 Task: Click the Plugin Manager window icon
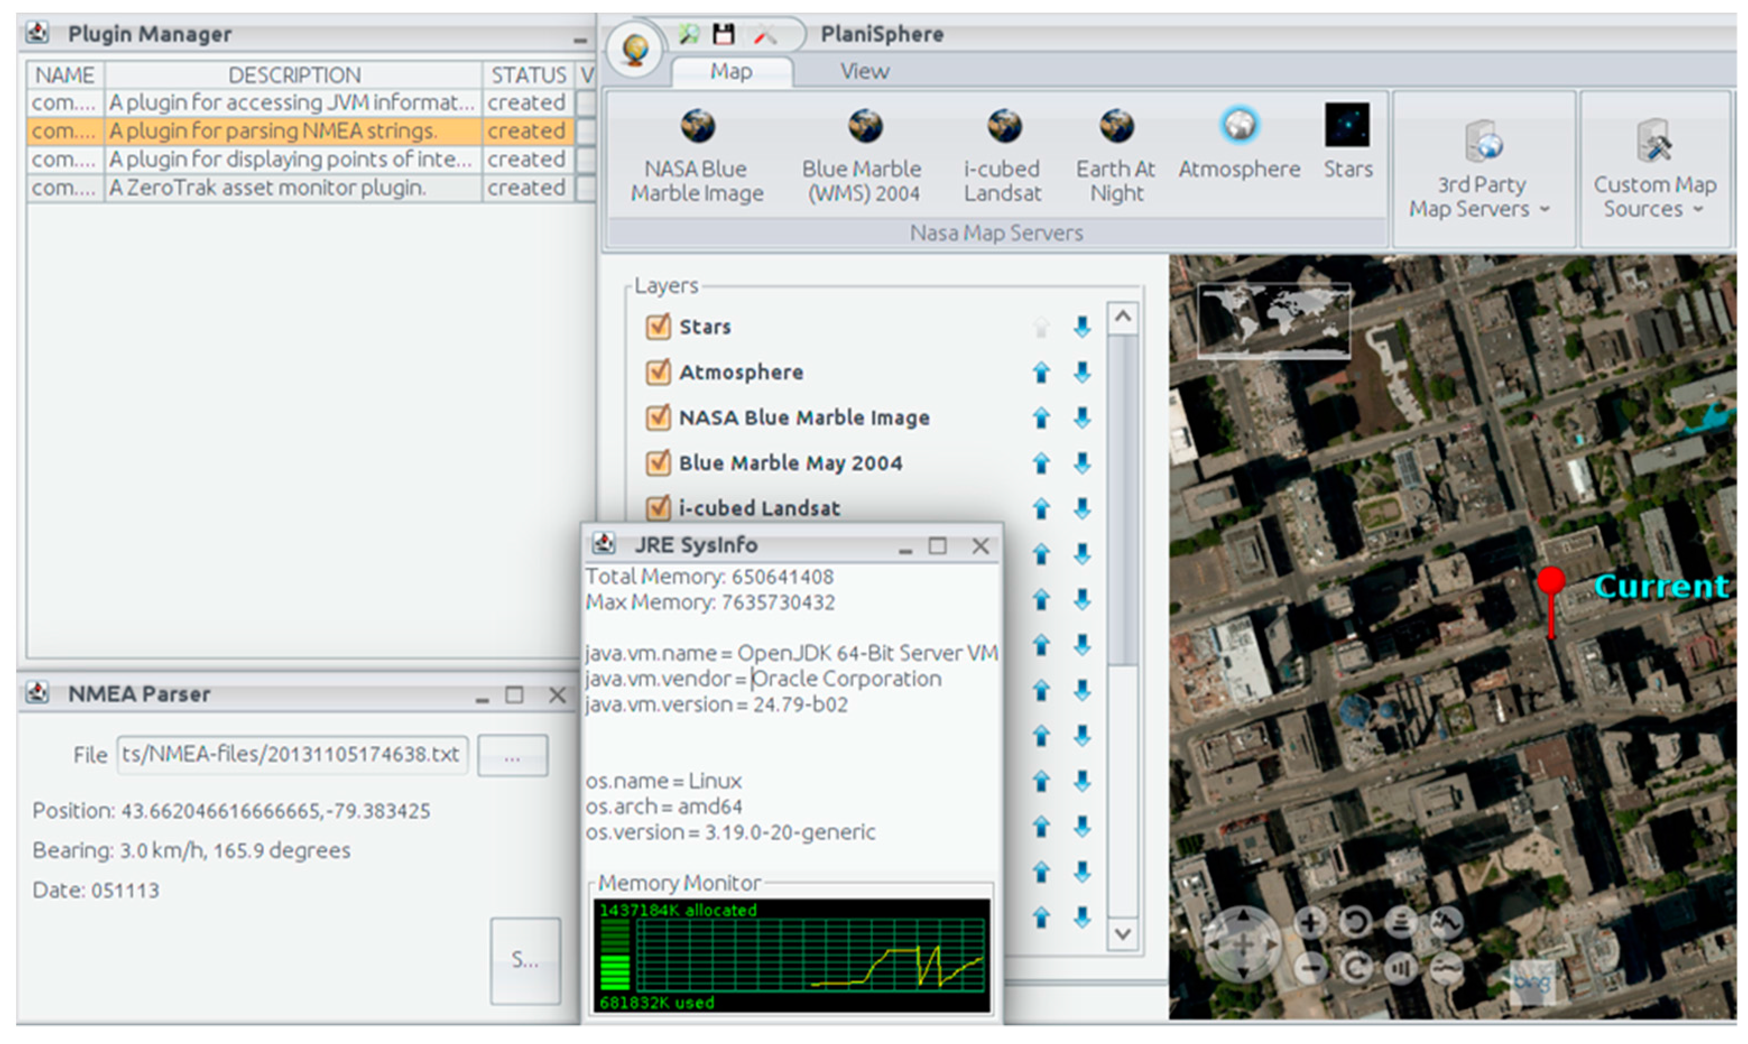coord(38,33)
